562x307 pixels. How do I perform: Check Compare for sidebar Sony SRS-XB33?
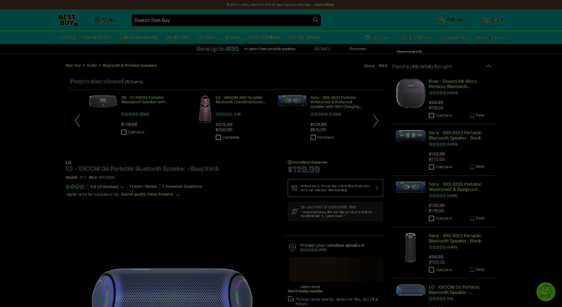(x=431, y=218)
